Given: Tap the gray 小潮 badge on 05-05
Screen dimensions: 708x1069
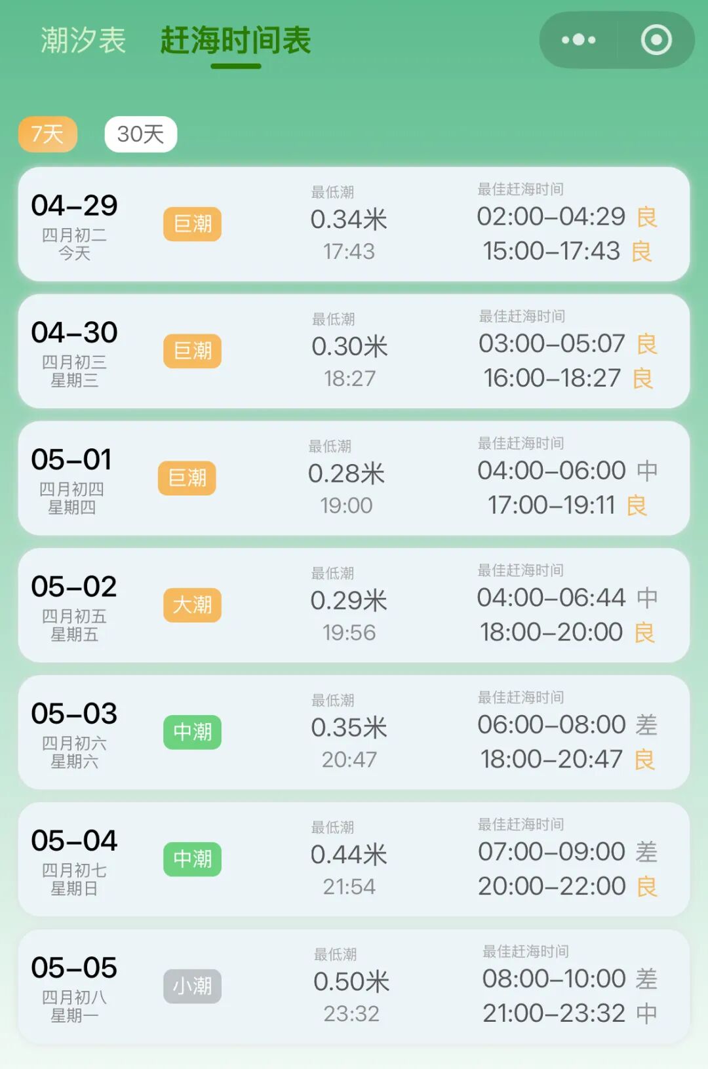Looking at the screenshot, I should pos(193,986).
